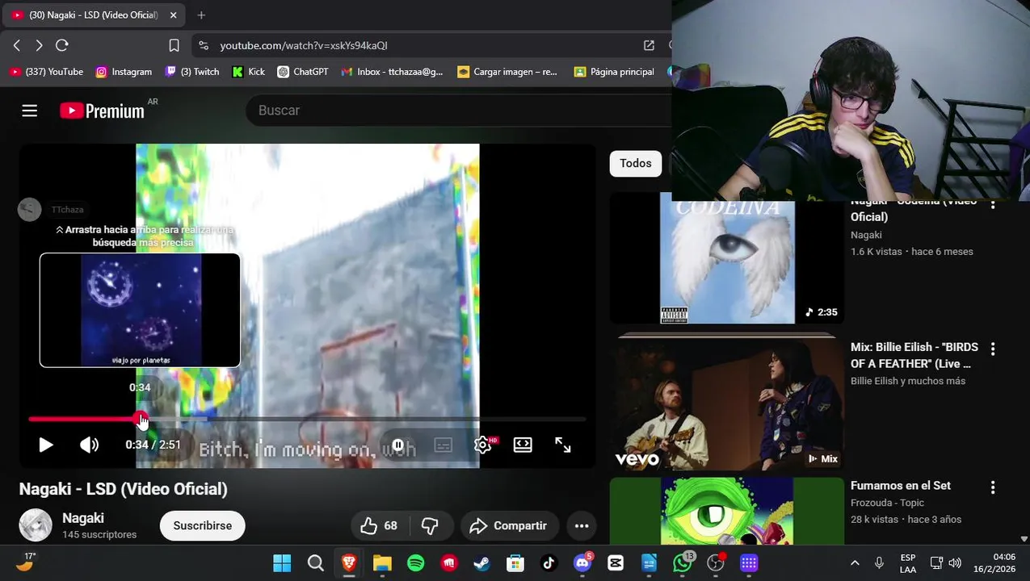Switch to theater mode
The height and width of the screenshot is (581, 1030).
[523, 445]
